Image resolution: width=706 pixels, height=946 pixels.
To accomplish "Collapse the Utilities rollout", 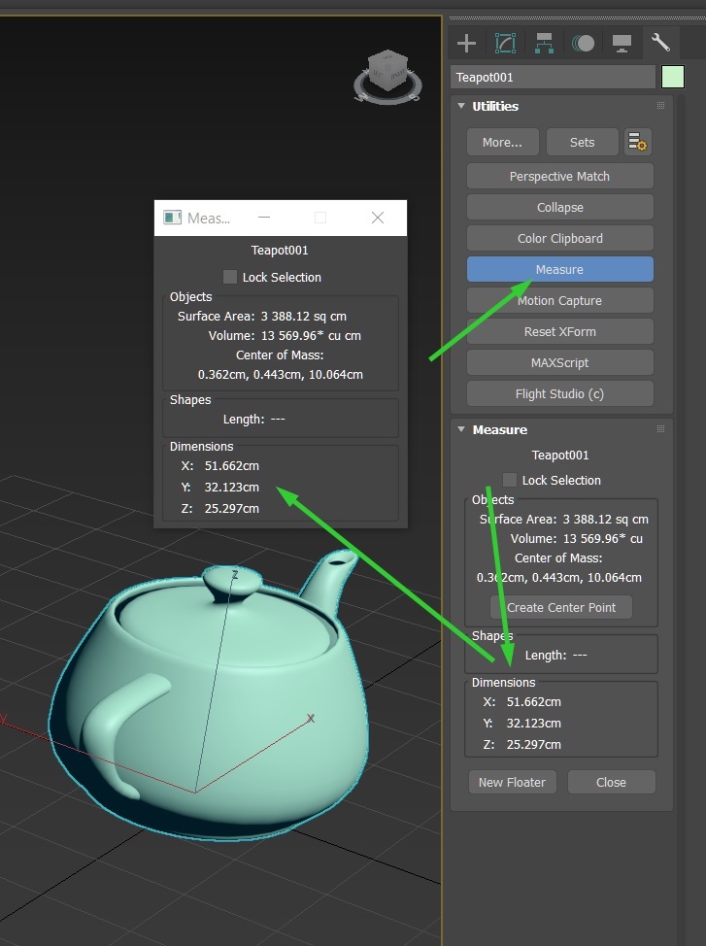I will (461, 106).
